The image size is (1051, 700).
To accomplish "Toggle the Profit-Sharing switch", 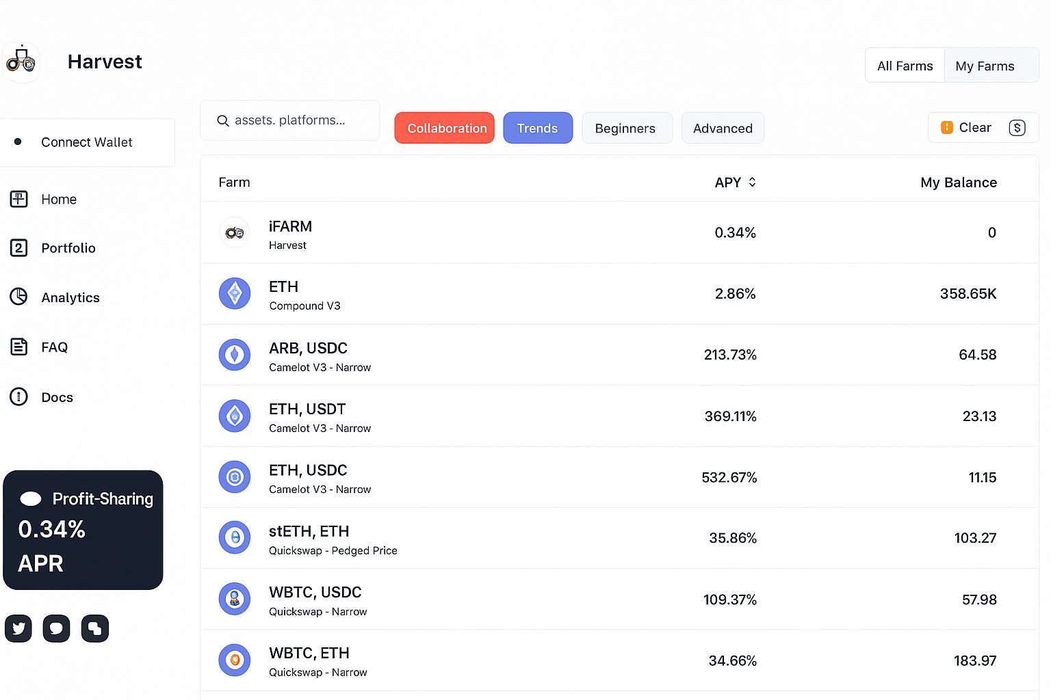I will pyautogui.click(x=31, y=499).
